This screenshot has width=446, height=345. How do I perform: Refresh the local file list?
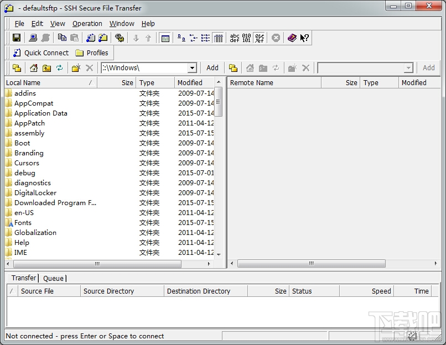[59, 68]
